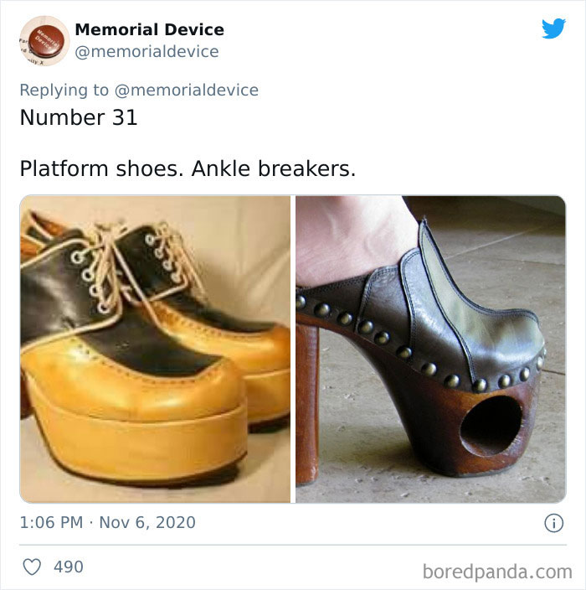
Task: Open the Memorial Device profile avatar
Action: (x=44, y=40)
